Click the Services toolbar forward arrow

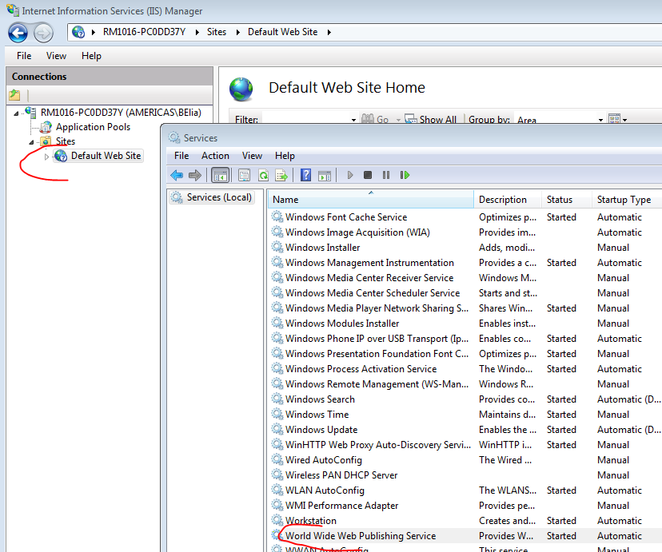pos(195,175)
